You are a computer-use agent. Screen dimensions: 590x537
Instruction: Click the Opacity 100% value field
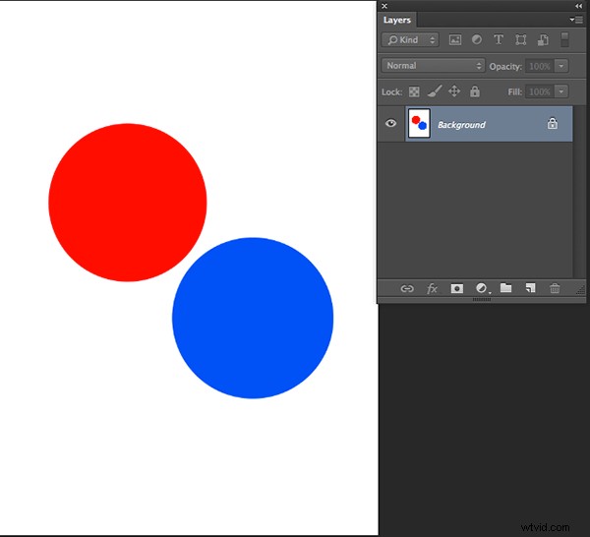click(539, 66)
